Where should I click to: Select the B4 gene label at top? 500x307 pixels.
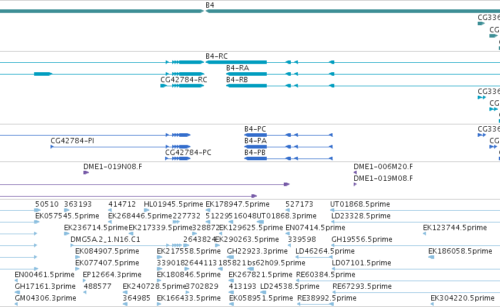210,5
